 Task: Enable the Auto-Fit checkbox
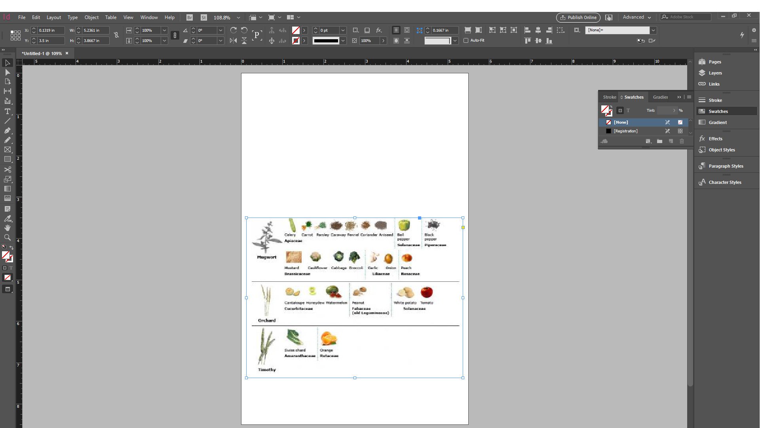(x=466, y=40)
